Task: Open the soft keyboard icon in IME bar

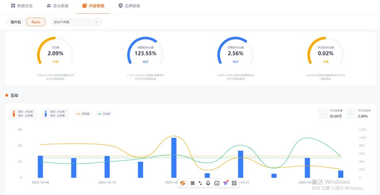Action: (x=217, y=183)
